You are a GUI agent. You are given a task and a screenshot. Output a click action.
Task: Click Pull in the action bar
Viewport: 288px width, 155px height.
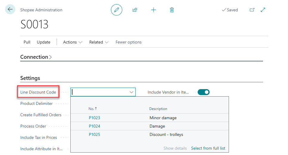pos(27,42)
